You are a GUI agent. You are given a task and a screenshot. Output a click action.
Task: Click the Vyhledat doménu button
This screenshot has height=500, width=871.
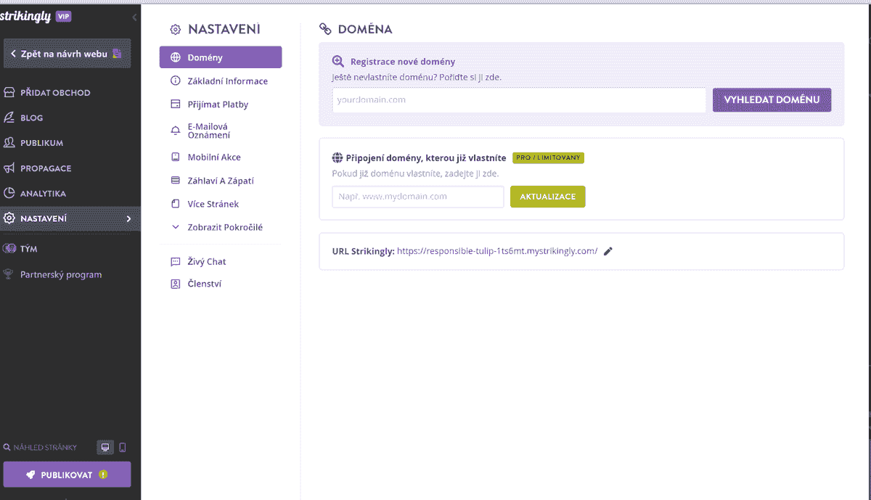tap(772, 100)
